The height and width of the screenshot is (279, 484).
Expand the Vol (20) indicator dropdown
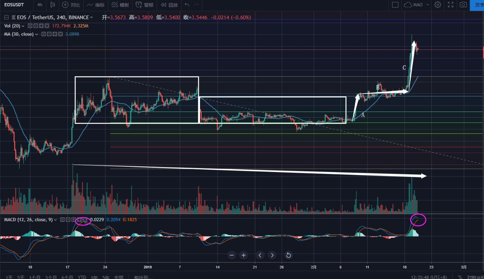(x=23, y=26)
